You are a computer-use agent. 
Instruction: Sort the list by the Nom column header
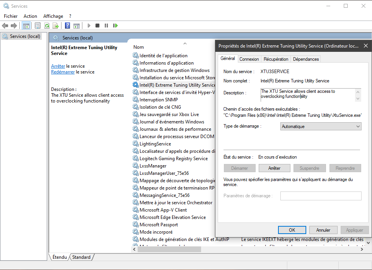tap(138, 47)
